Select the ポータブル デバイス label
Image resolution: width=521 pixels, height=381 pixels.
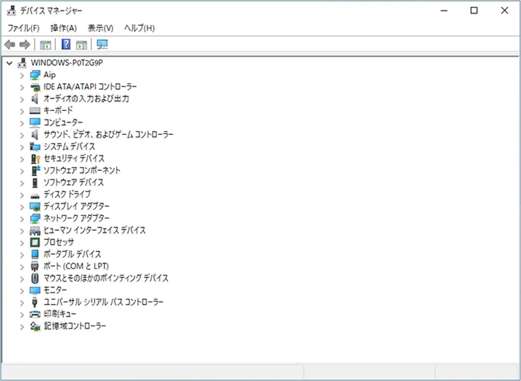click(x=72, y=254)
